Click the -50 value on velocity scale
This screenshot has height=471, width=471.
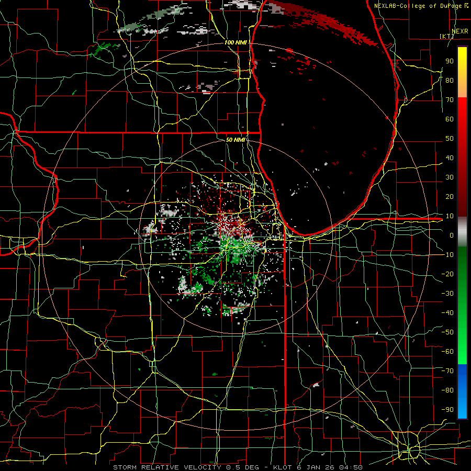pyautogui.click(x=447, y=332)
